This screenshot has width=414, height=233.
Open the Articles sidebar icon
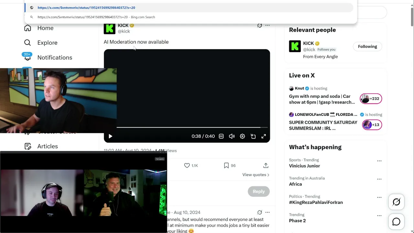27,146
